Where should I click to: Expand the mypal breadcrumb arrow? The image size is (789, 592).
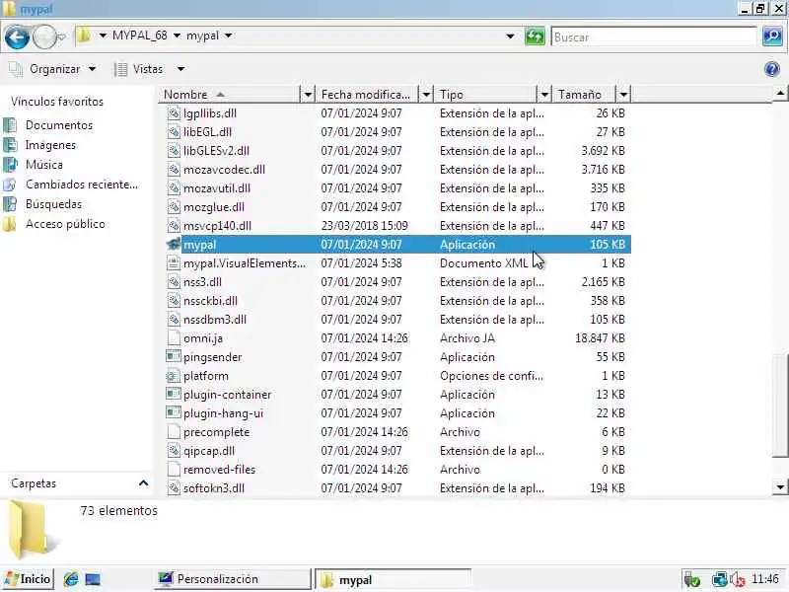click(229, 36)
